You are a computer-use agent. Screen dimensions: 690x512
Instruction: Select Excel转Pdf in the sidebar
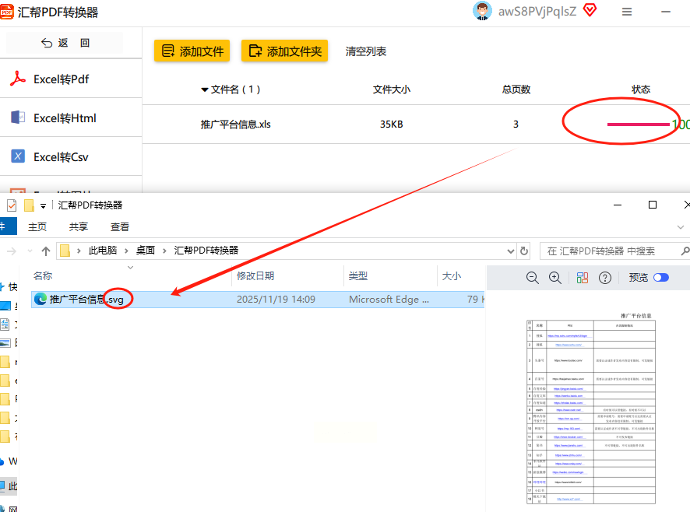click(71, 79)
